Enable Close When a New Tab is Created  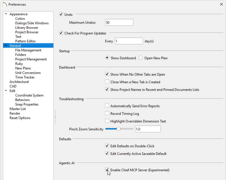click(x=107, y=82)
